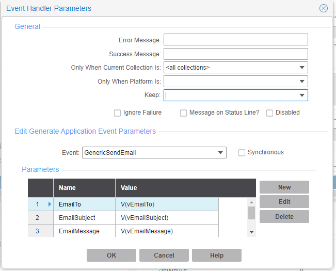Select the EmailSubject name cell

pyautogui.click(x=84, y=218)
